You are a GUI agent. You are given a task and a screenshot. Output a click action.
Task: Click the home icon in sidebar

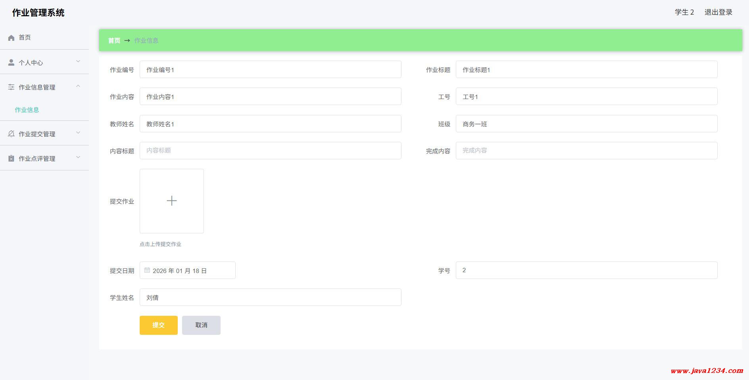[11, 38]
